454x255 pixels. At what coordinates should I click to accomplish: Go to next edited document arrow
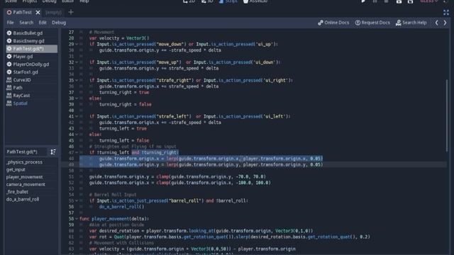click(x=445, y=23)
